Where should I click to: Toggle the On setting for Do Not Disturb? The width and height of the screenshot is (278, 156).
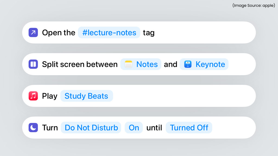(x=134, y=128)
